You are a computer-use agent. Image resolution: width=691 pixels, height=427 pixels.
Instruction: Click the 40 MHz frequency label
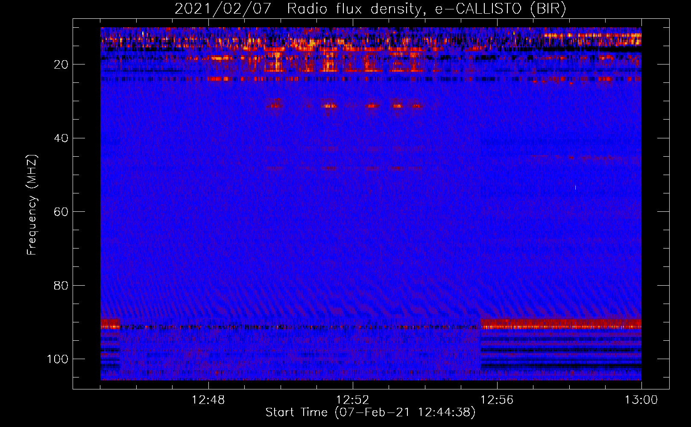pyautogui.click(x=61, y=138)
